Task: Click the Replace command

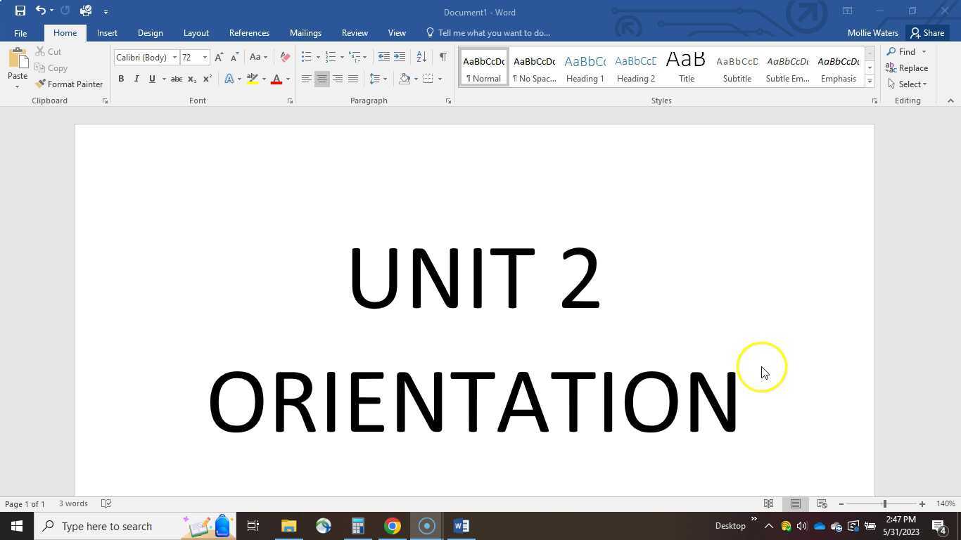Action: [912, 67]
